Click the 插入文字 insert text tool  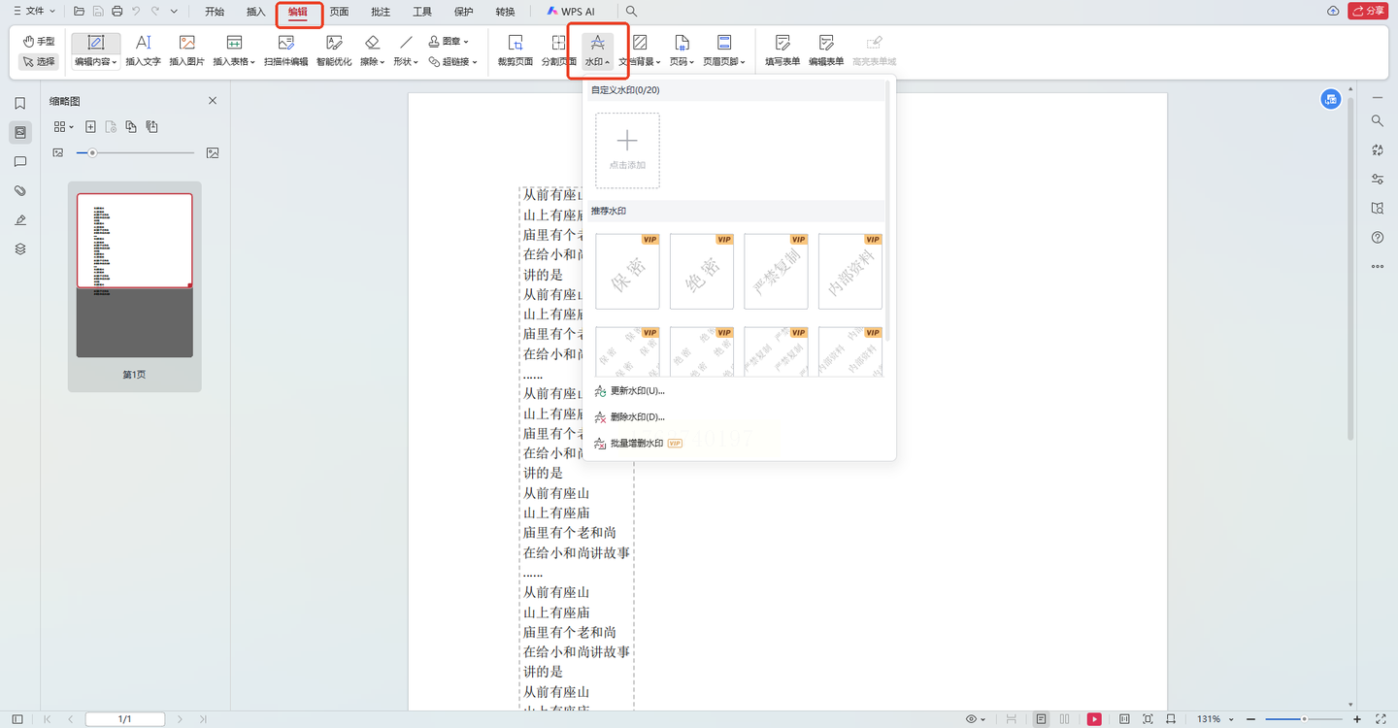[143, 50]
